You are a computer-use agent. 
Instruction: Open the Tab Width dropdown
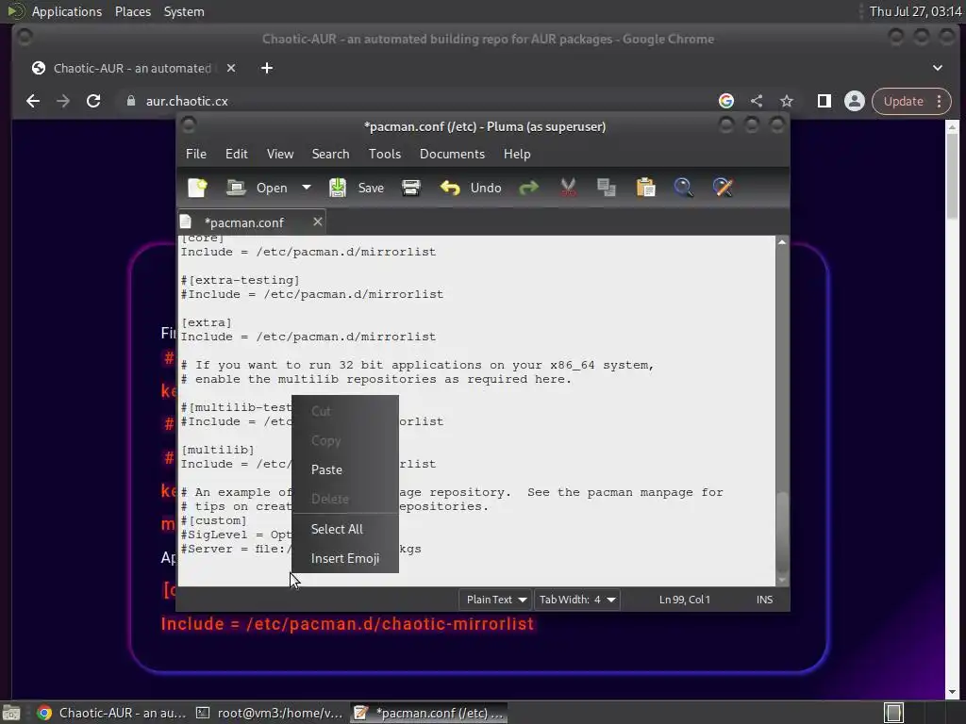(577, 600)
